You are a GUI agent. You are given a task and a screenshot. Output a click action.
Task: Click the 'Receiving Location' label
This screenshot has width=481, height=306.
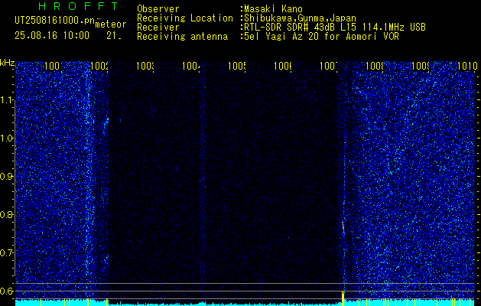point(185,18)
